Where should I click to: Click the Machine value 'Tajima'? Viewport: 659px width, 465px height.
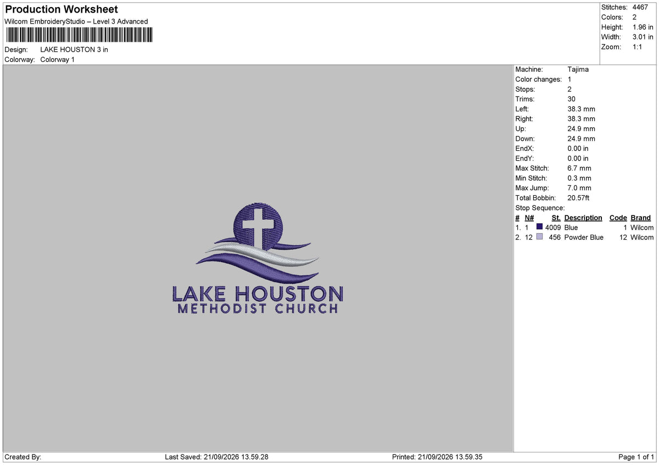(578, 70)
